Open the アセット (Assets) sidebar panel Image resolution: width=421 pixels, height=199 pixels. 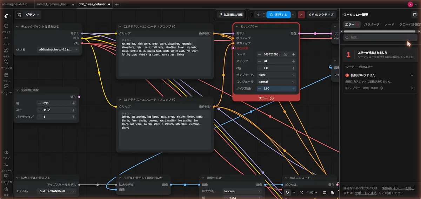point(6,28)
